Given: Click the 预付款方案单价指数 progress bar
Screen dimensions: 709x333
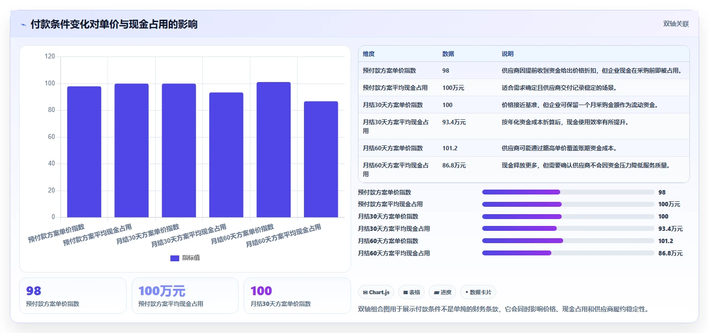Looking at the screenshot, I should tap(568, 192).
